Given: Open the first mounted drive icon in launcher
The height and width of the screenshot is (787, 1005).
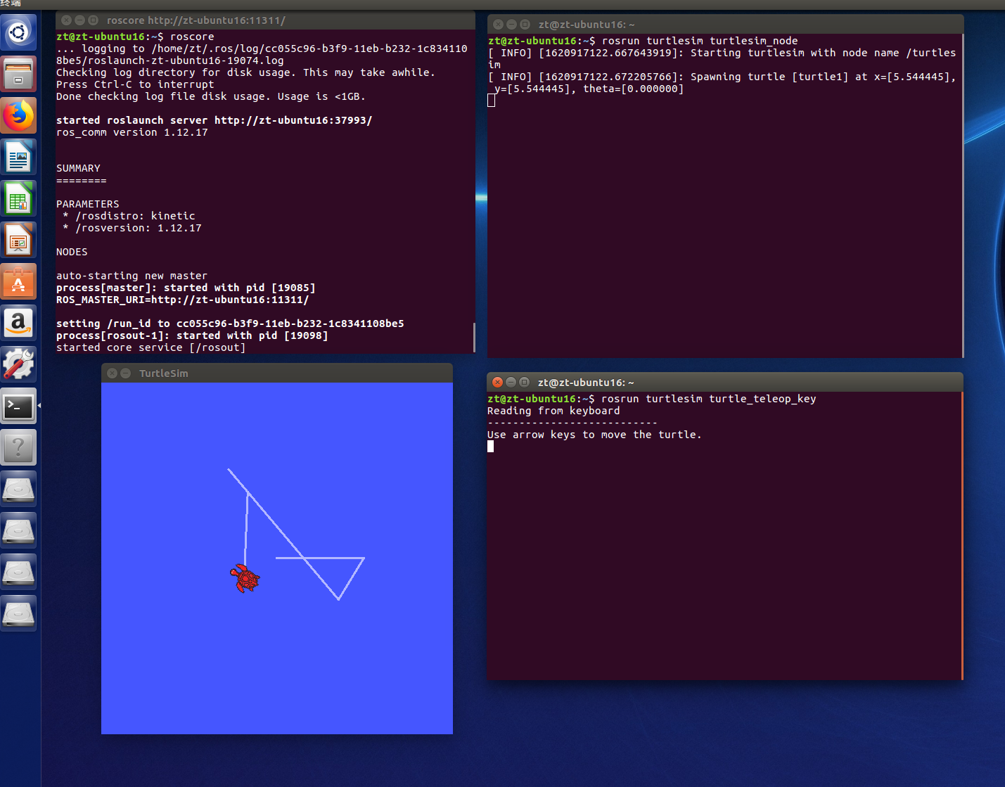Looking at the screenshot, I should click(x=18, y=489).
